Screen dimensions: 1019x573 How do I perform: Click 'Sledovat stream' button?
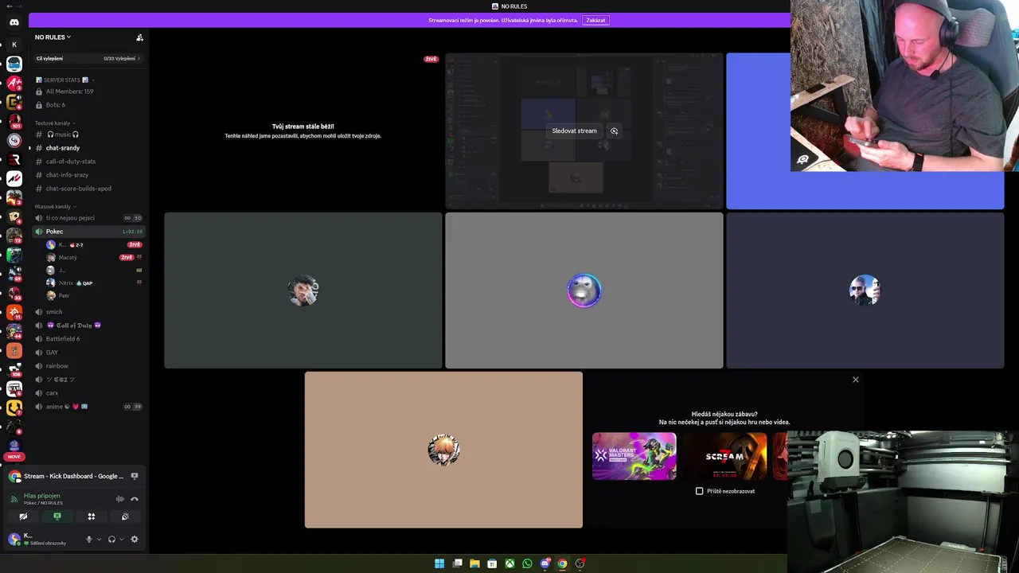(x=574, y=131)
